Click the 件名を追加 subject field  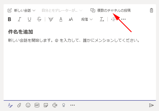[21, 32]
